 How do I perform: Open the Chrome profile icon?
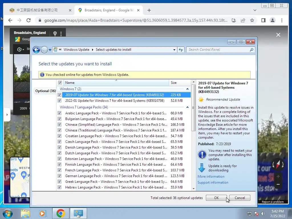272,20
